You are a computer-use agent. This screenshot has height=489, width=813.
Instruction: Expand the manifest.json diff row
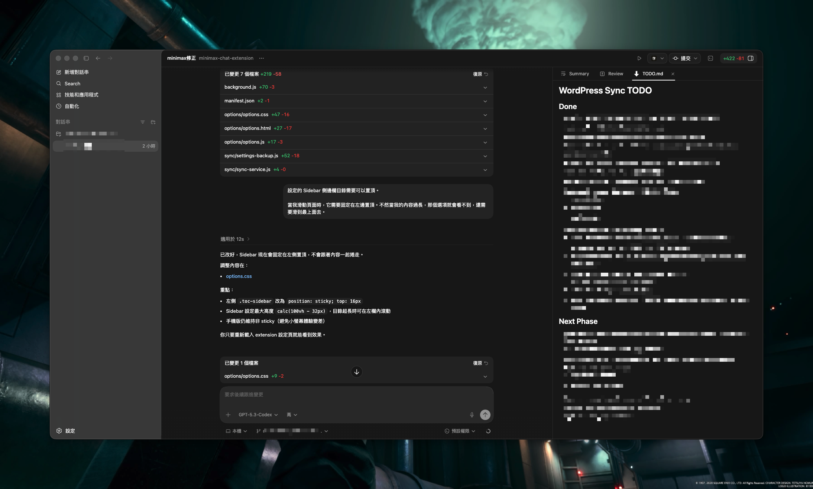[357, 101]
